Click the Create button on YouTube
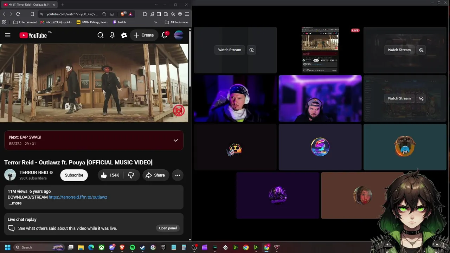The image size is (450, 253). click(144, 35)
